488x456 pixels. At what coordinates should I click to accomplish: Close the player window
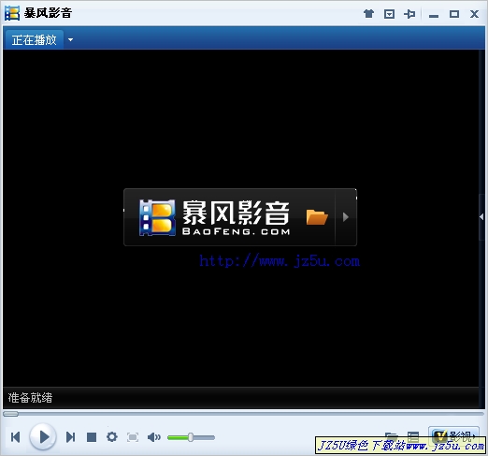pyautogui.click(x=474, y=14)
